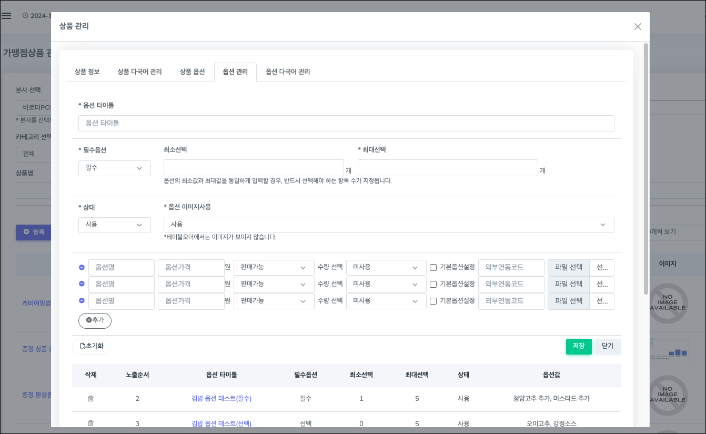Close the 상품 관리 dialog with X

[x=638, y=26]
